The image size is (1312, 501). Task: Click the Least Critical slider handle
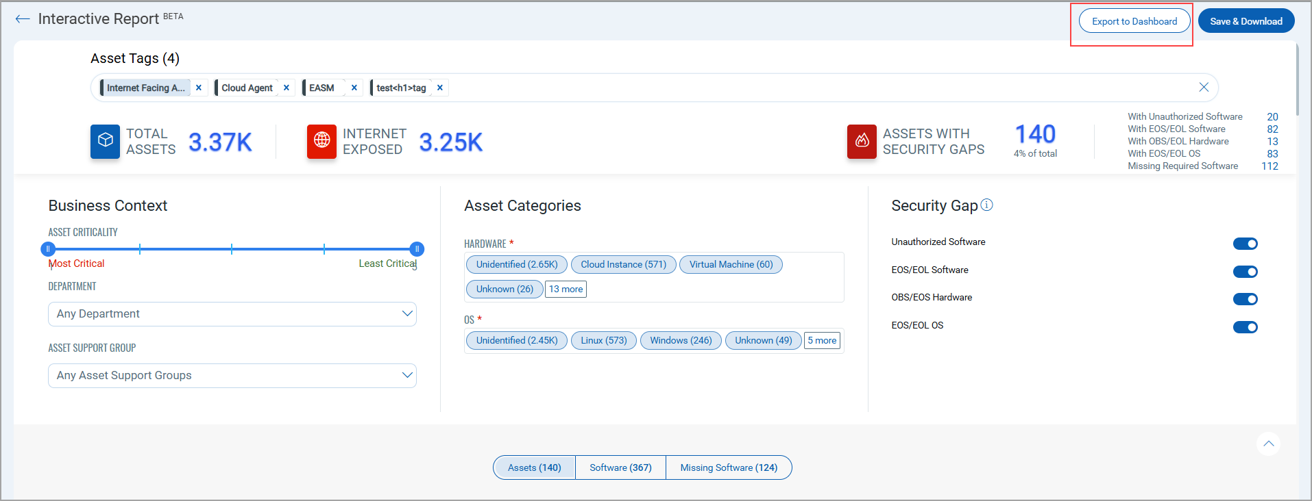pyautogui.click(x=417, y=249)
